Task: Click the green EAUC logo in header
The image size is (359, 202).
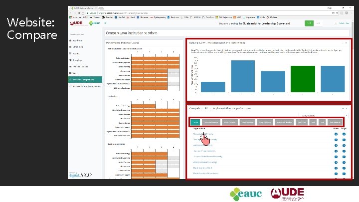Action: click(x=94, y=23)
